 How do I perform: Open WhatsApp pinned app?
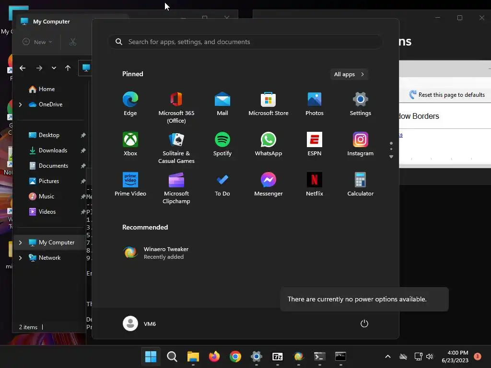click(269, 144)
